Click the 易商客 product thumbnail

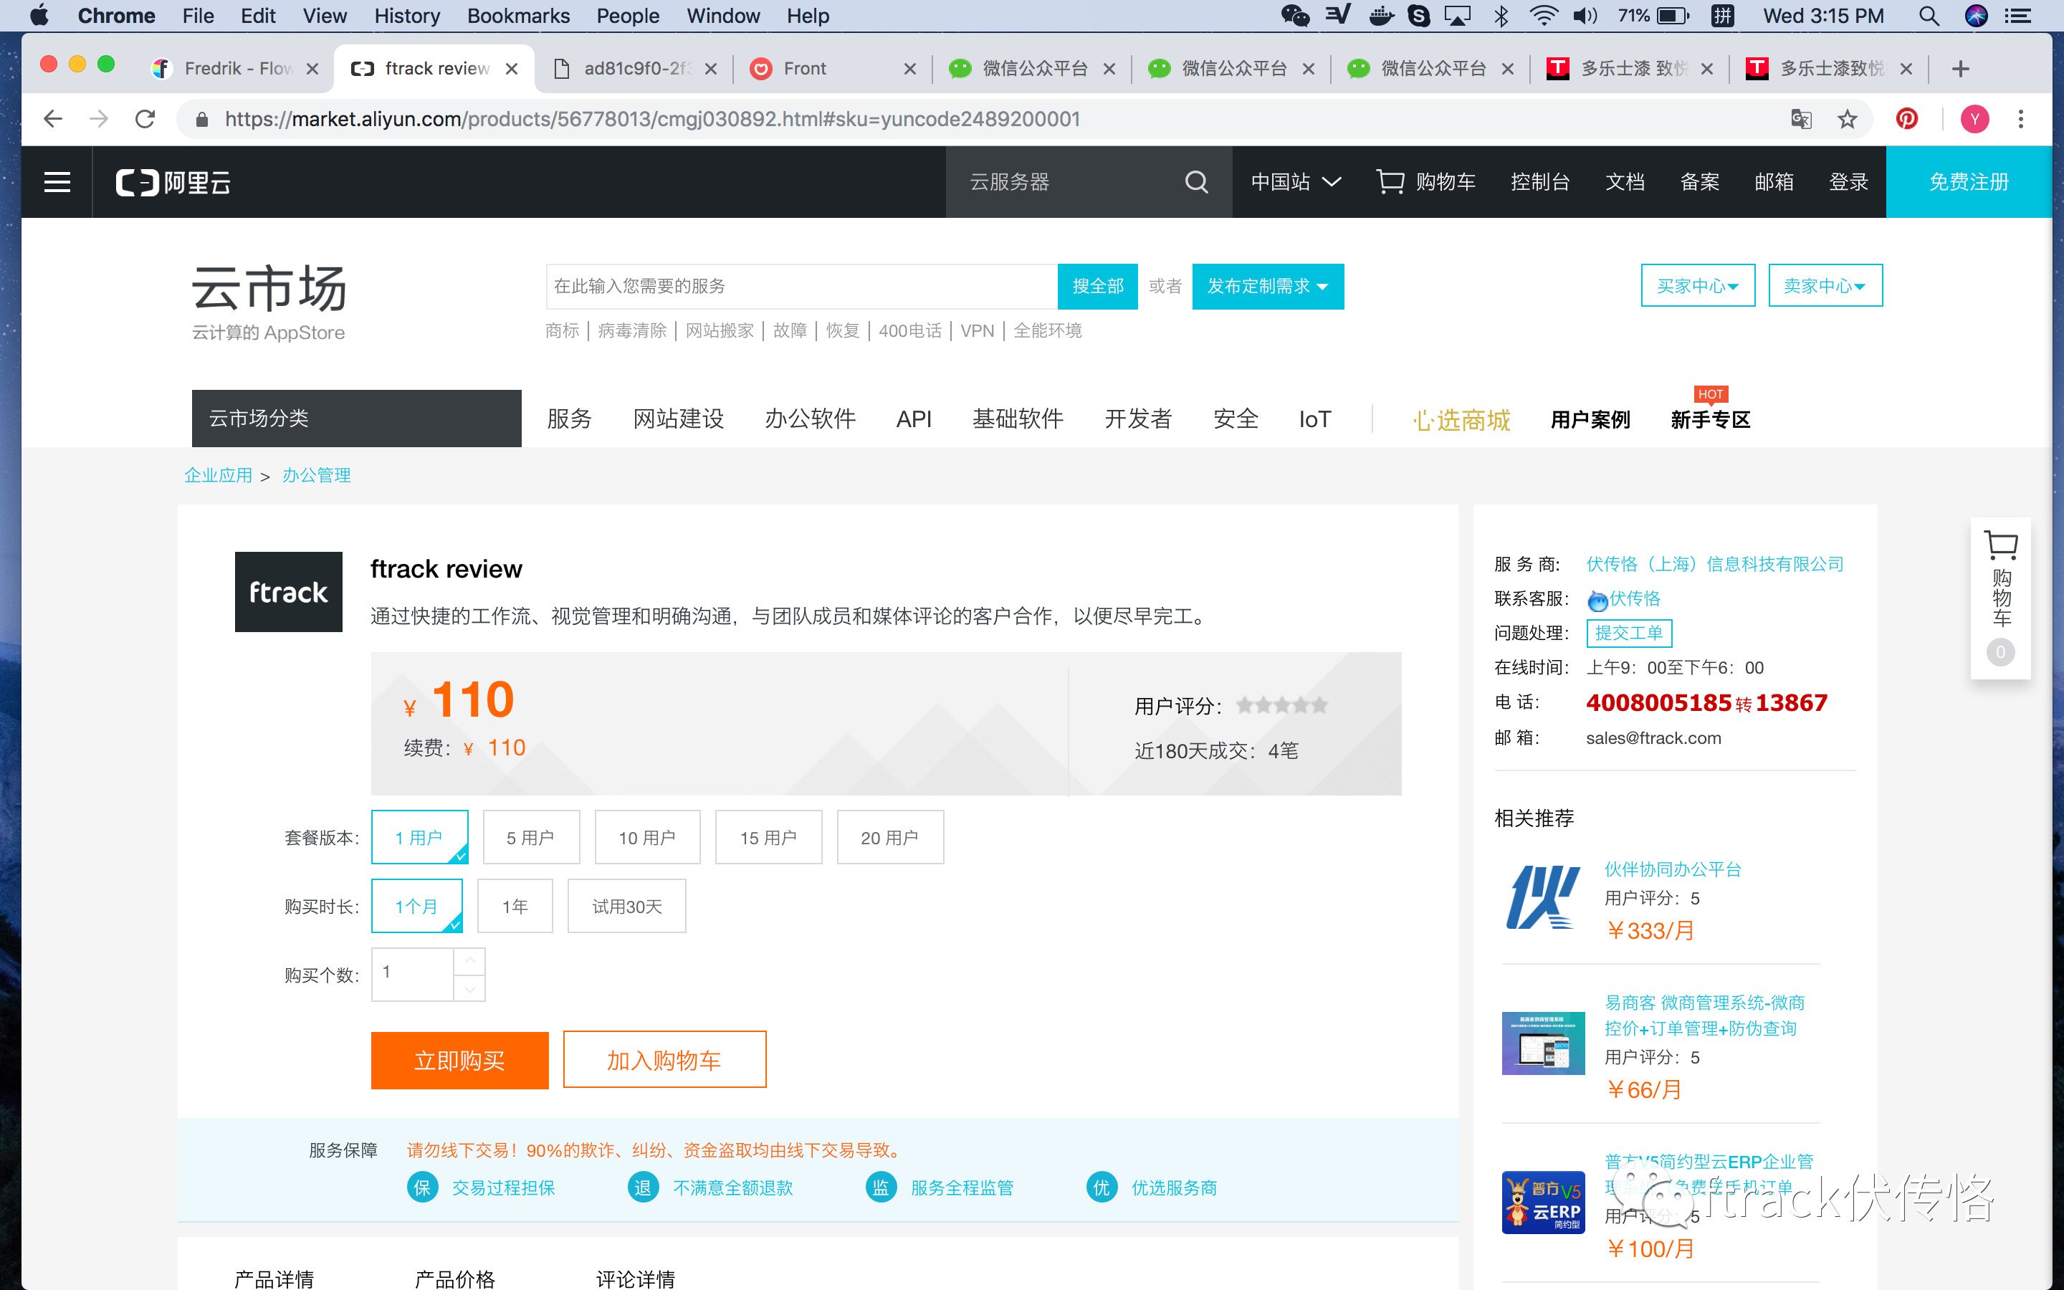click(1543, 1043)
